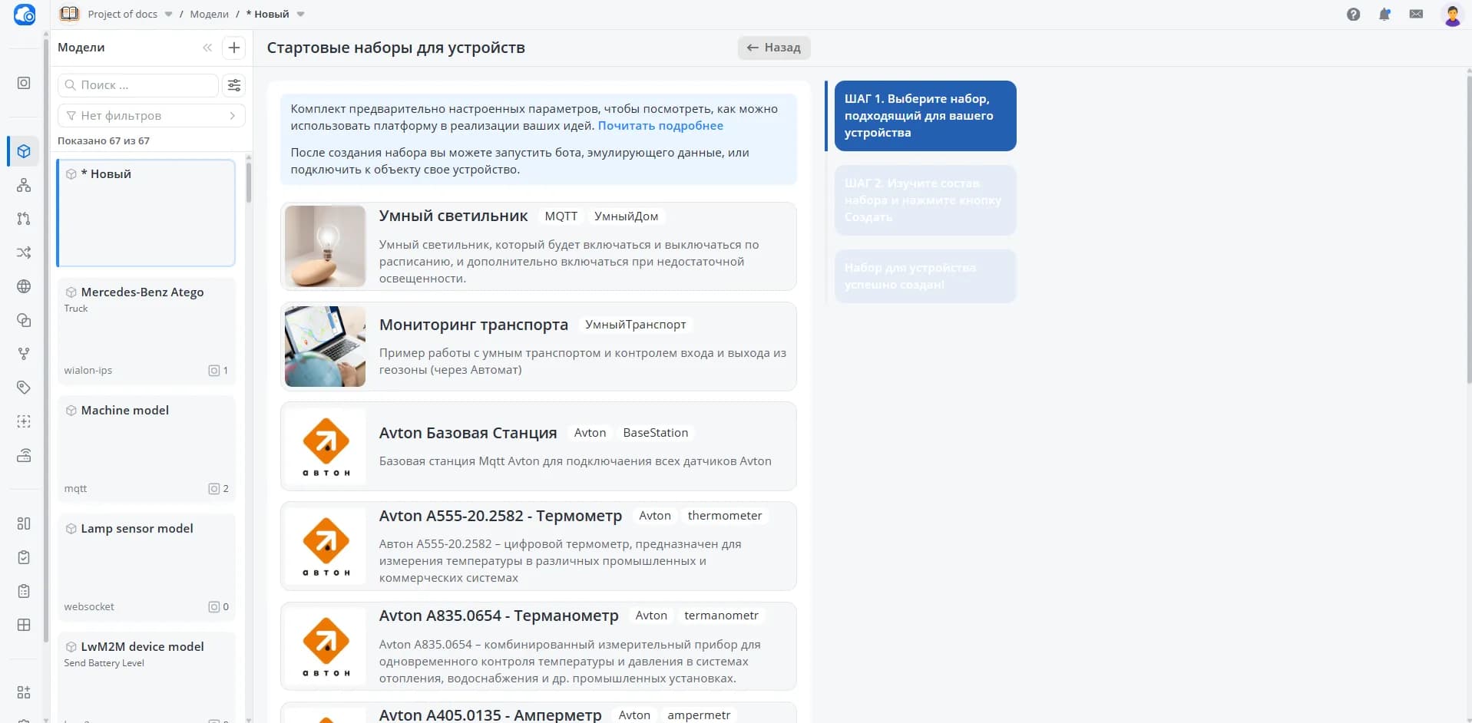This screenshot has height=723, width=1472.
Task: Click the laptop map thumbnail of Мониторинг транспорта
Action: [325, 347]
